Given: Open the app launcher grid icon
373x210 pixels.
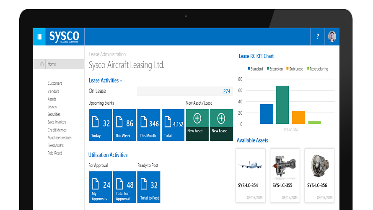Looking at the screenshot, I should (x=39, y=37).
